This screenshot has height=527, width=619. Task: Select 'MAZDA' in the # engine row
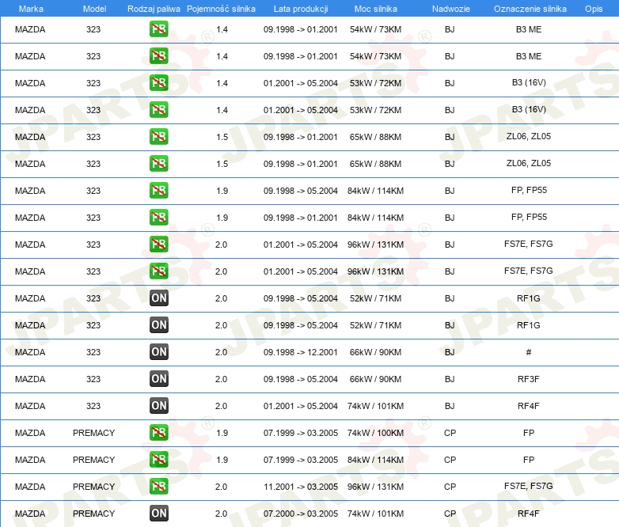[x=30, y=352]
